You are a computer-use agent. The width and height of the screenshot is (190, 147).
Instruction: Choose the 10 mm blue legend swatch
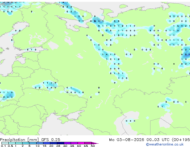pos(40,143)
